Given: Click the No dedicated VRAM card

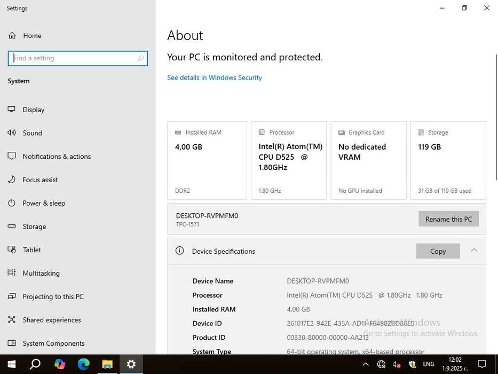Looking at the screenshot, I should point(368,161).
